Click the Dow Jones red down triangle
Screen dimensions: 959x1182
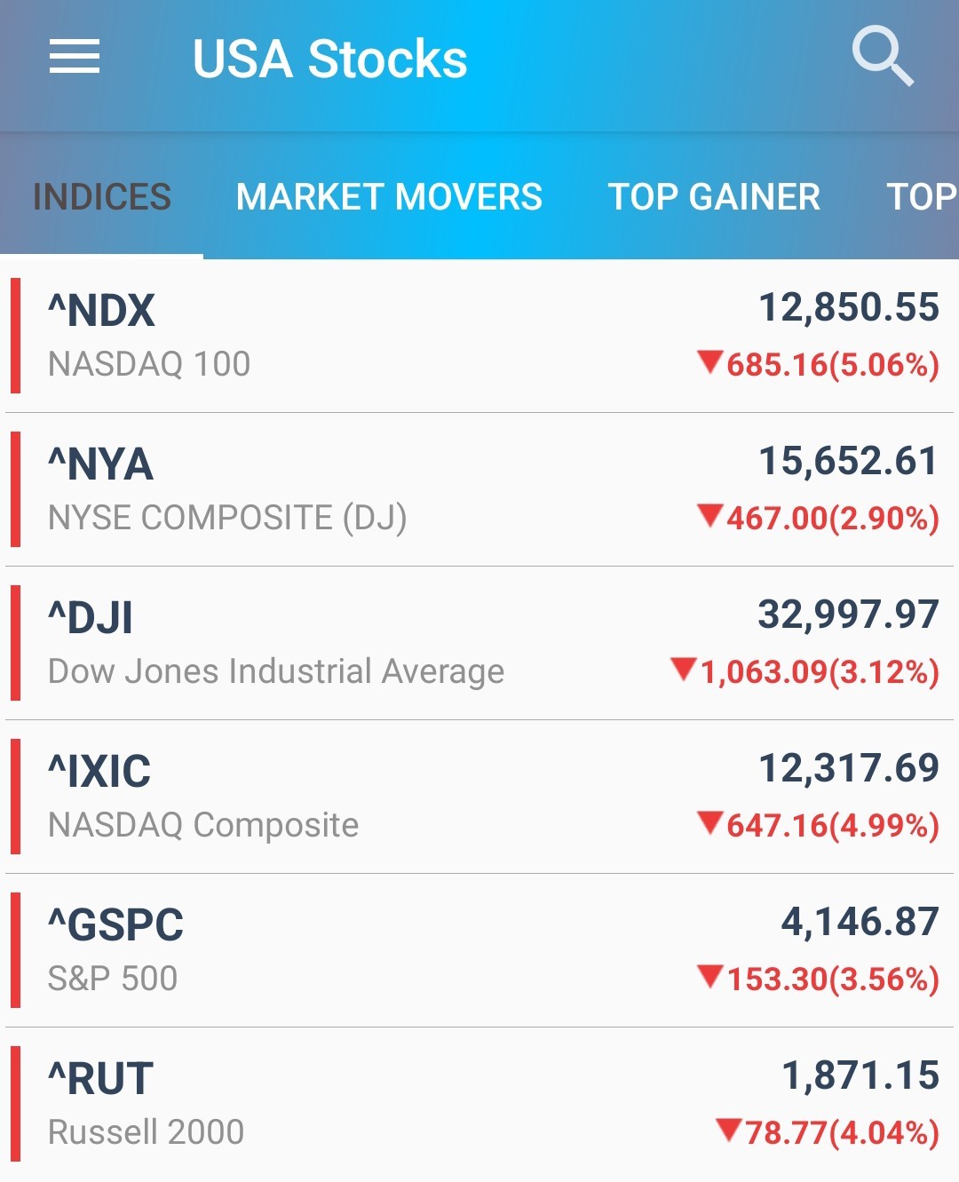[684, 670]
